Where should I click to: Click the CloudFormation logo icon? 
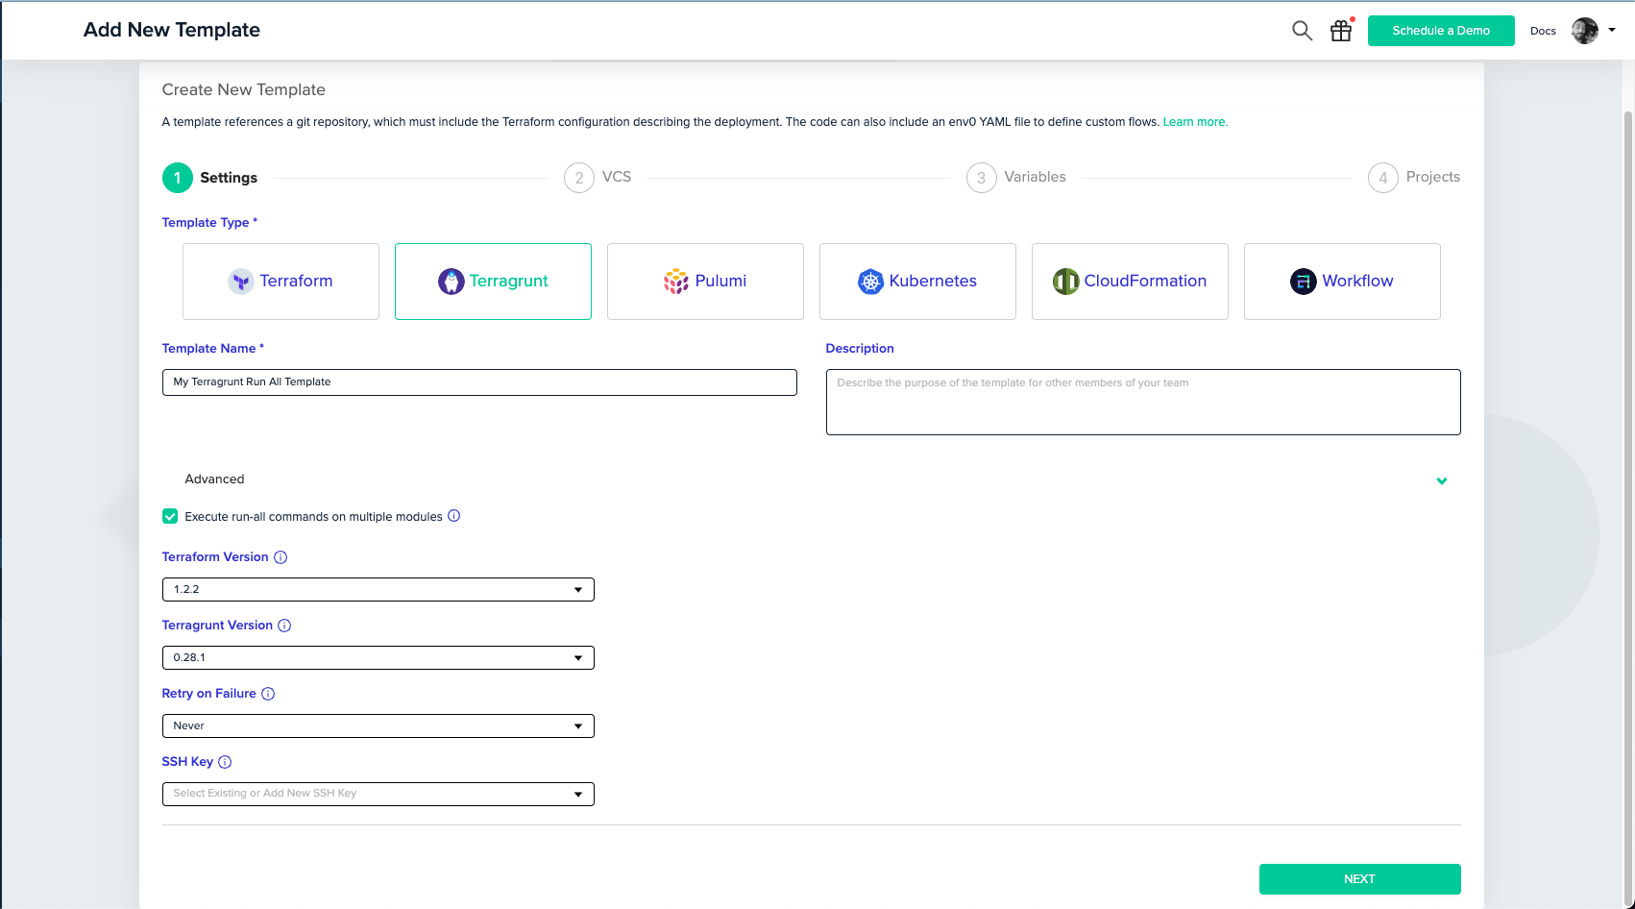[x=1066, y=282]
